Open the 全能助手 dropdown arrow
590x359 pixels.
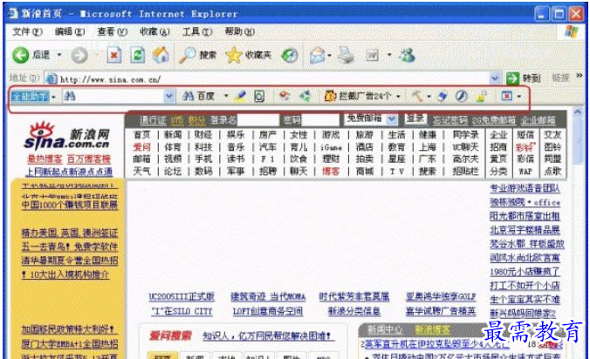tap(53, 97)
